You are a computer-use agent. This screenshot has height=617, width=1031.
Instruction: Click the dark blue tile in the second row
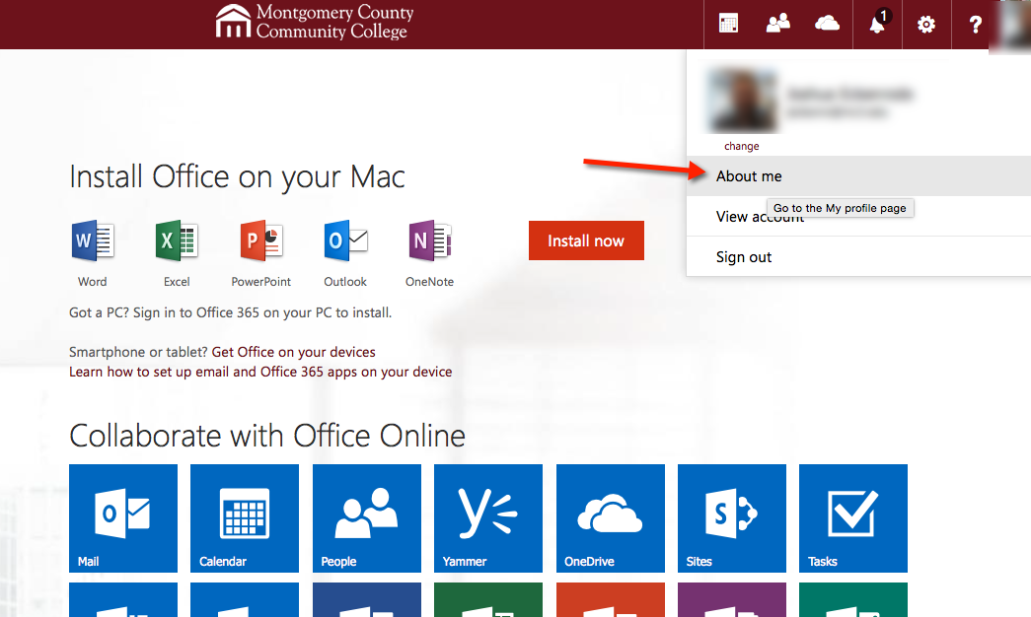[x=367, y=600]
